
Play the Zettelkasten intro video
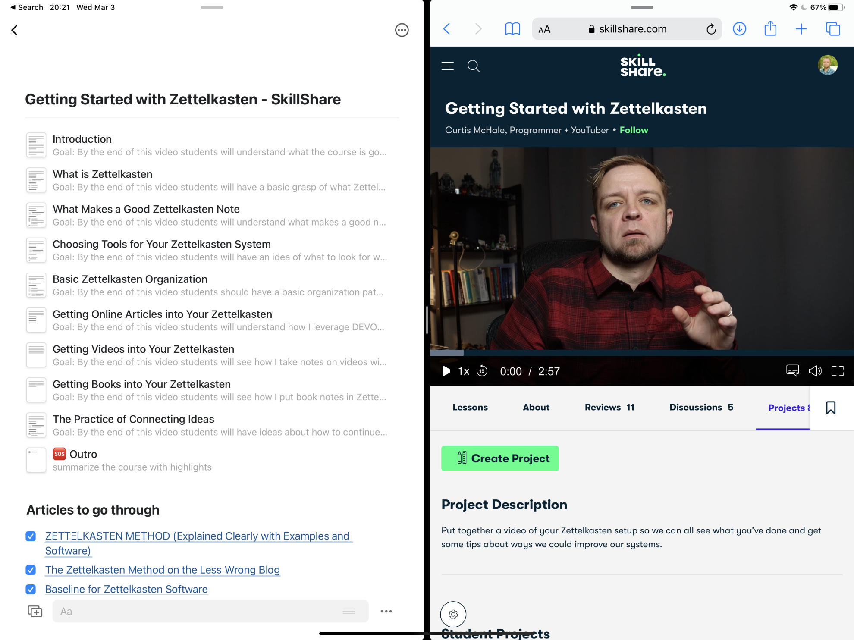click(x=446, y=371)
